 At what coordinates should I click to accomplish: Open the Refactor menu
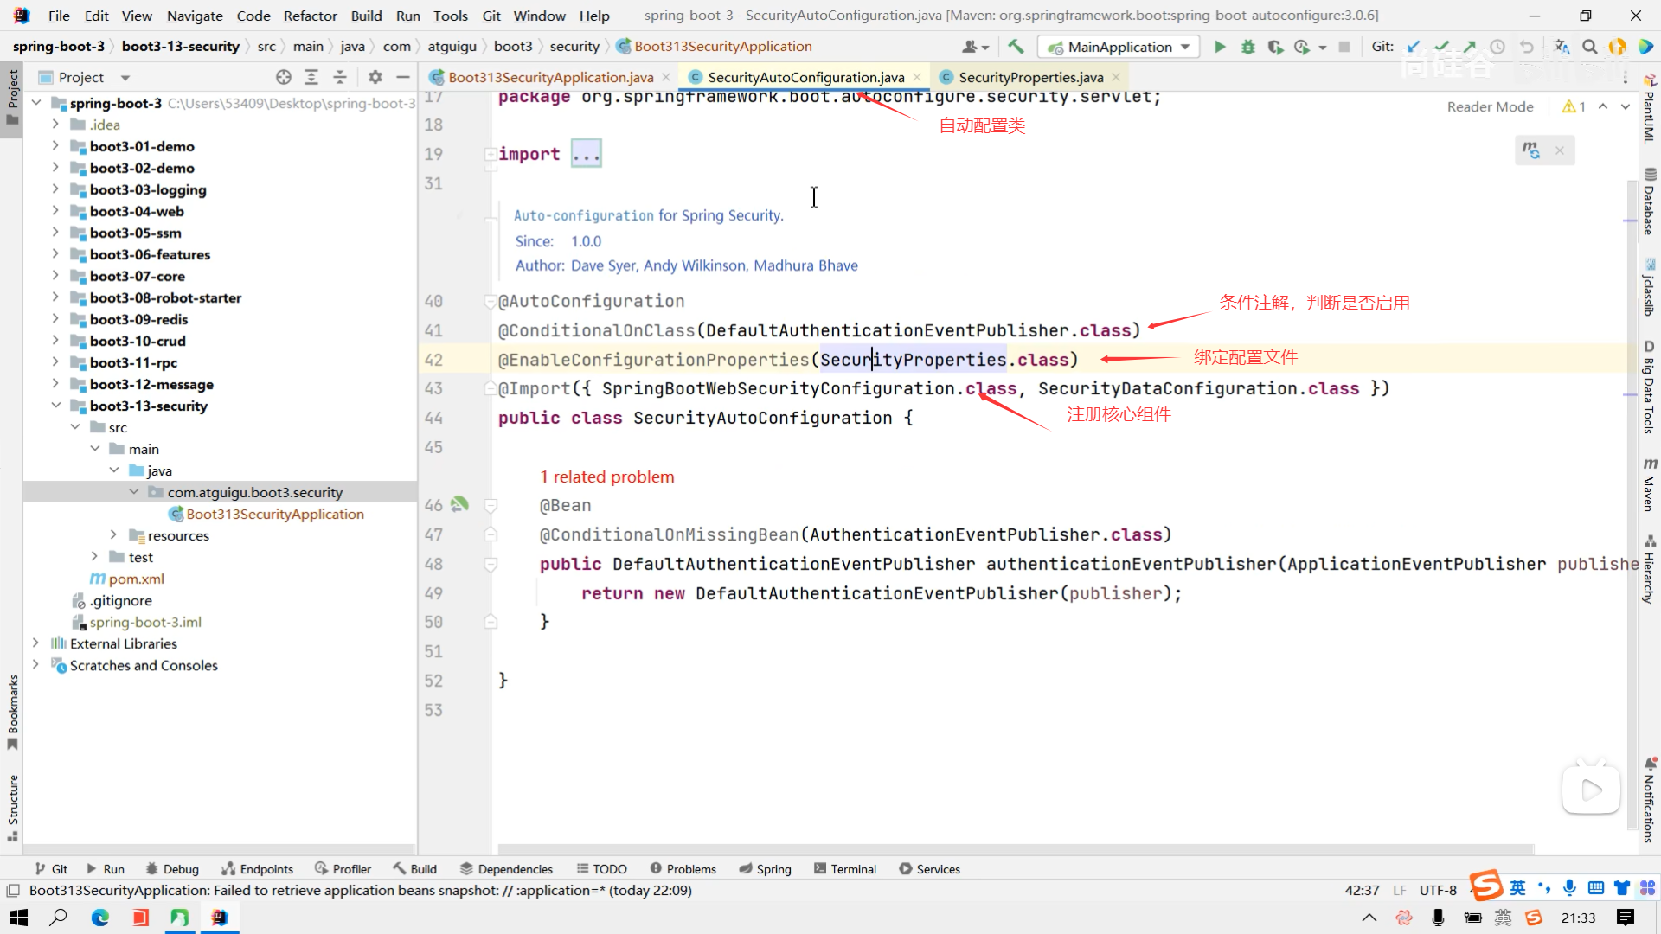pos(310,16)
